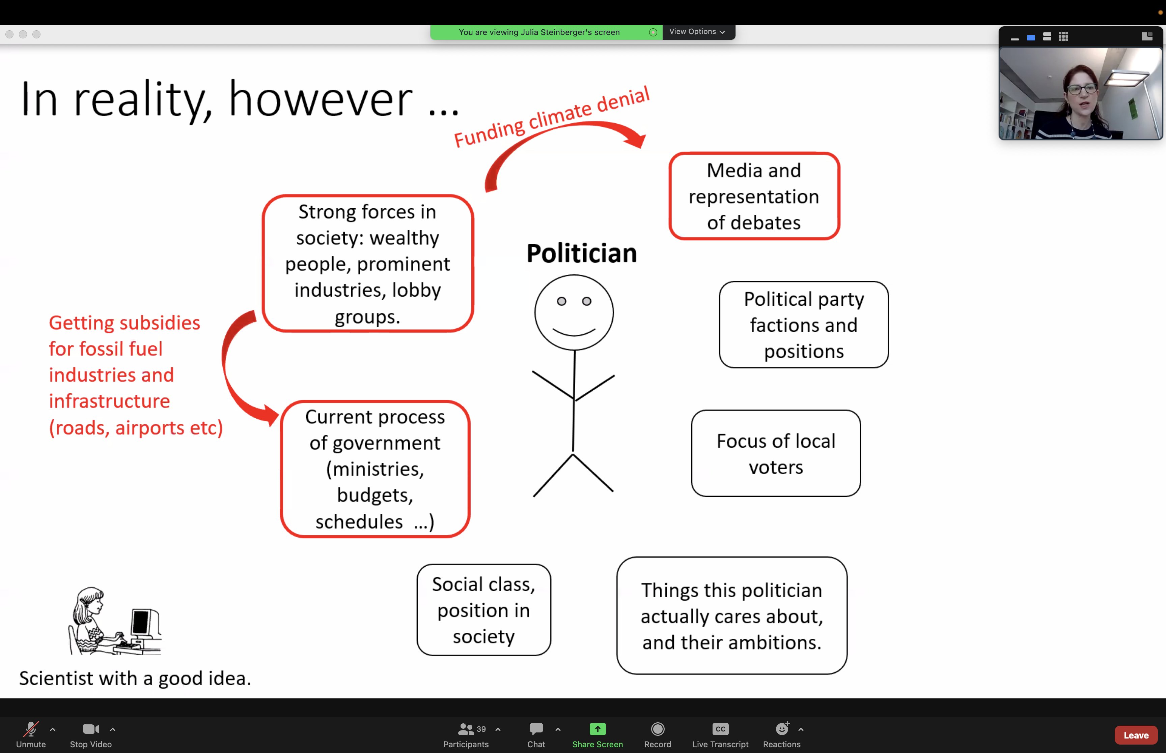Click the Stop Video camera icon
This screenshot has width=1166, height=753.
point(91,729)
